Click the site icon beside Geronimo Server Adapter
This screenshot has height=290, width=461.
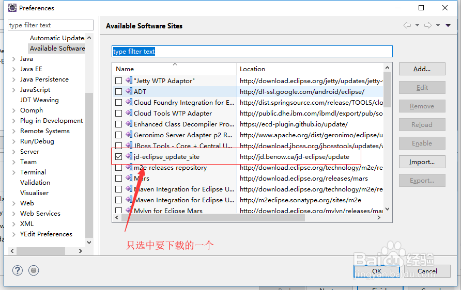coord(129,135)
